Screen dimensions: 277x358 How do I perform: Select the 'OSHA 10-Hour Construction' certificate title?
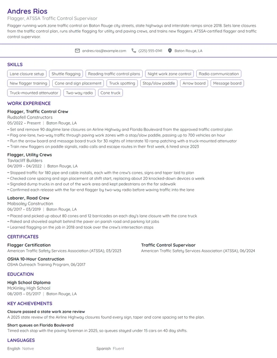36,259
